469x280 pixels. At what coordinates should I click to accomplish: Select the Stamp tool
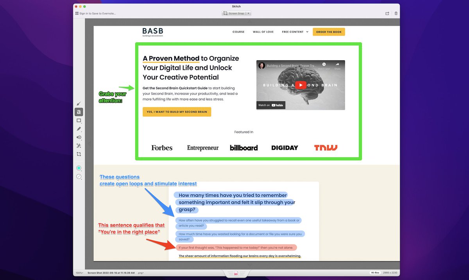point(79,137)
